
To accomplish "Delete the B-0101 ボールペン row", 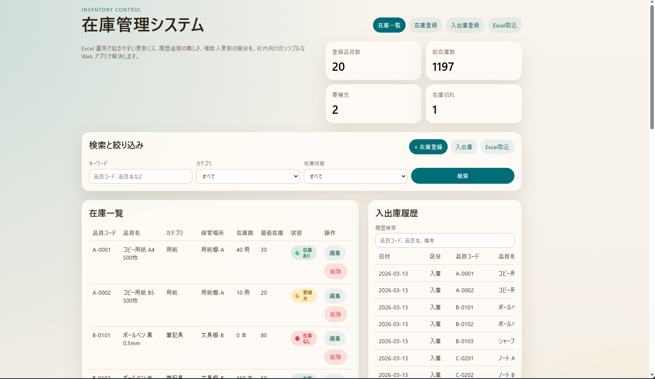I will click(x=335, y=357).
